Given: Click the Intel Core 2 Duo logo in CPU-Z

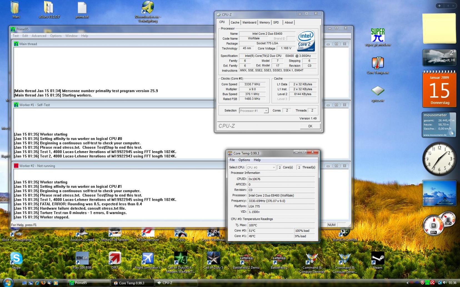Looking at the screenshot, I should click(x=306, y=40).
